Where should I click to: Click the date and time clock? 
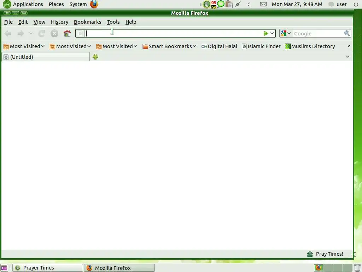pyautogui.click(x=297, y=4)
